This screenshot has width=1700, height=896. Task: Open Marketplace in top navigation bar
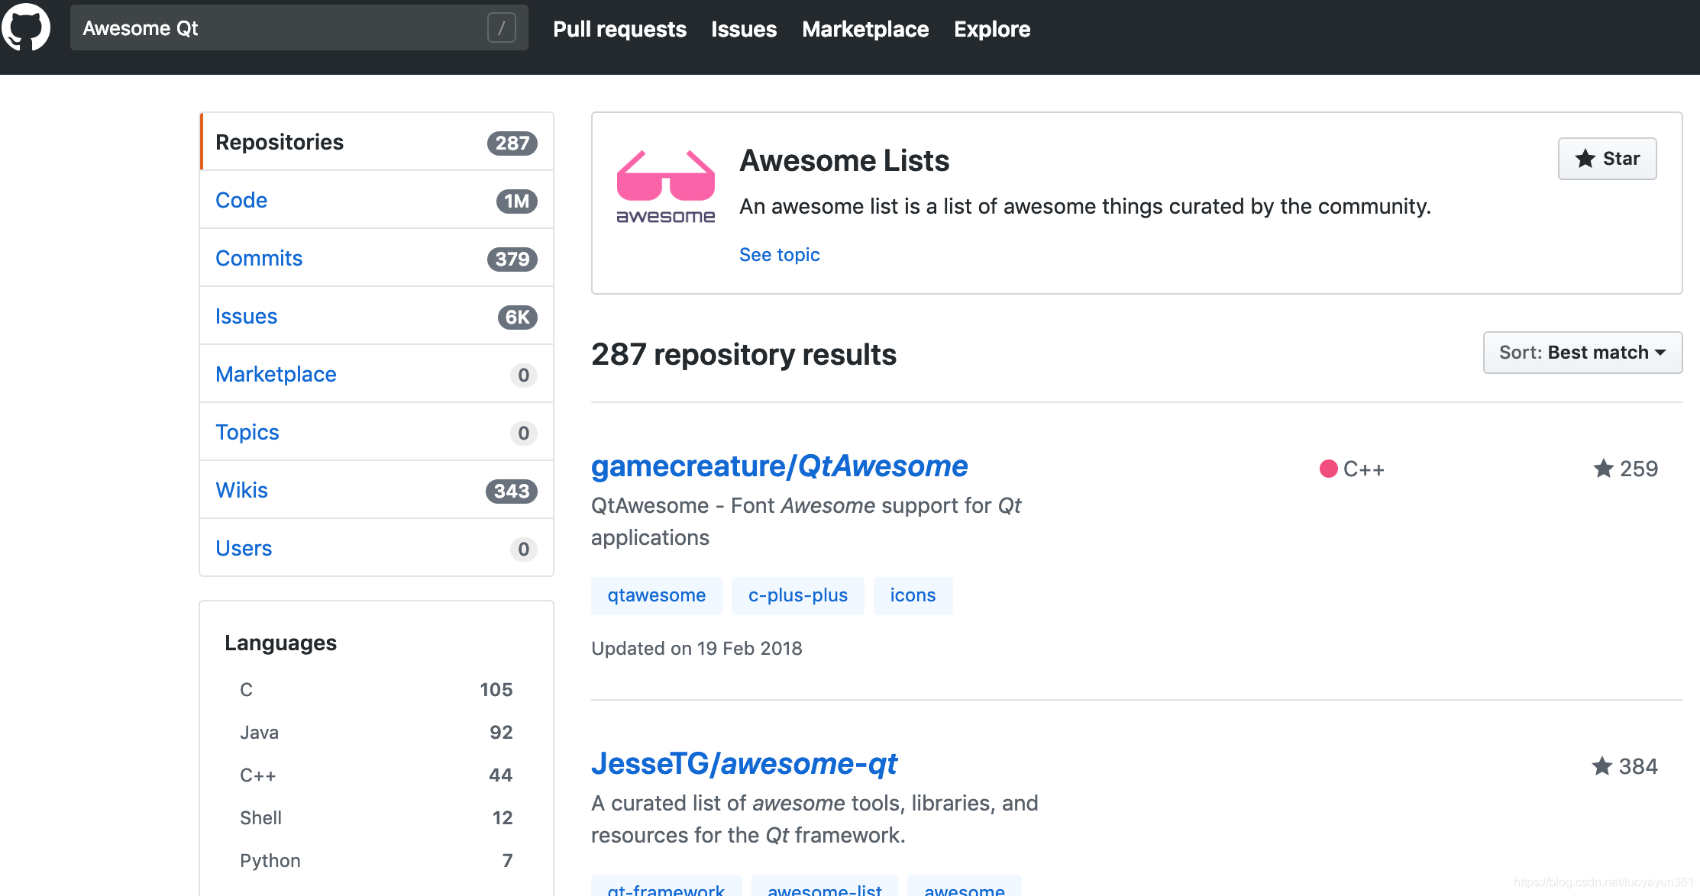click(x=865, y=29)
